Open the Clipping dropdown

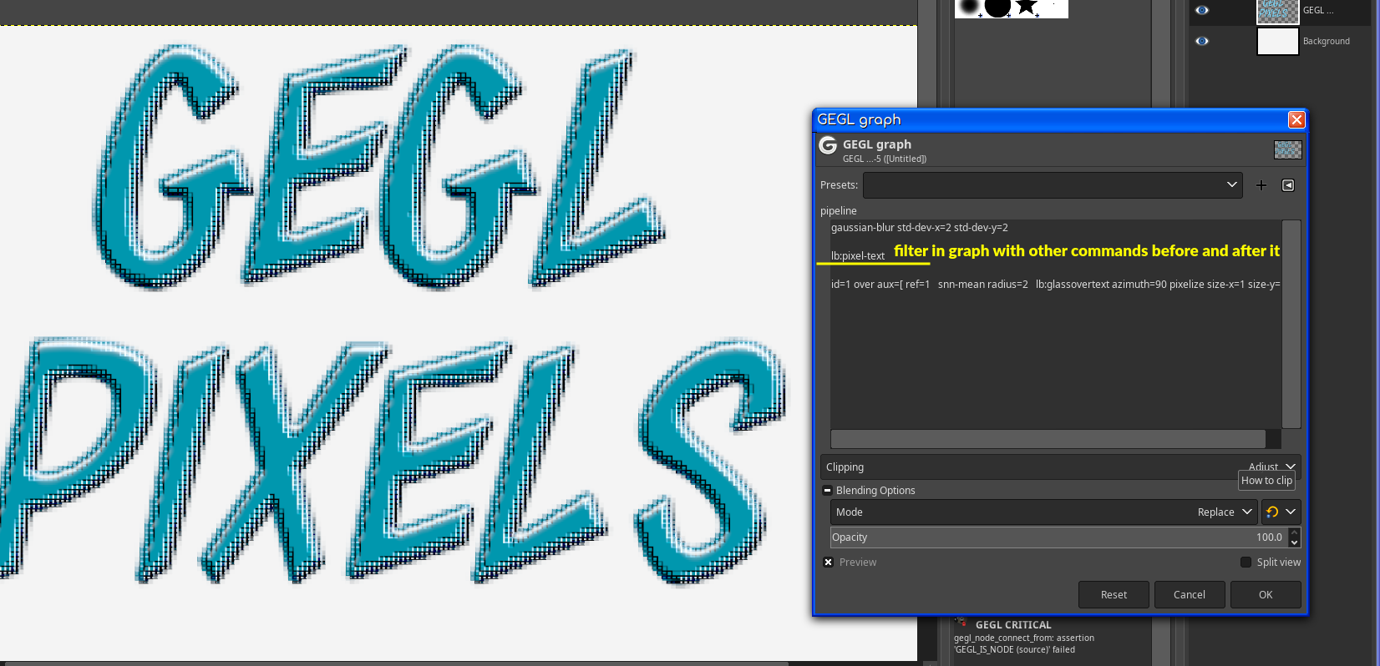(x=1060, y=467)
